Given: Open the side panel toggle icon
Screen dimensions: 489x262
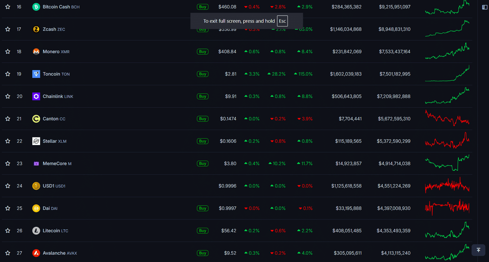Looking at the screenshot, I should (485, 7).
